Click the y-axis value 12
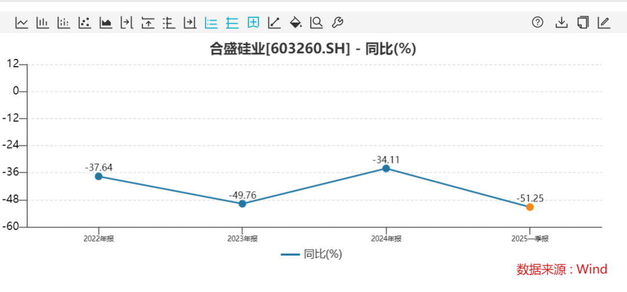 13,64
